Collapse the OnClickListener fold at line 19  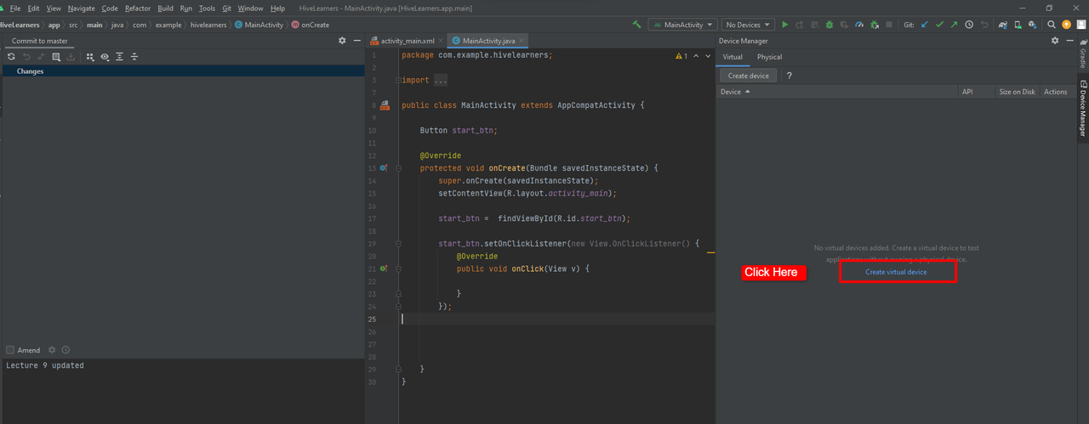[397, 244]
